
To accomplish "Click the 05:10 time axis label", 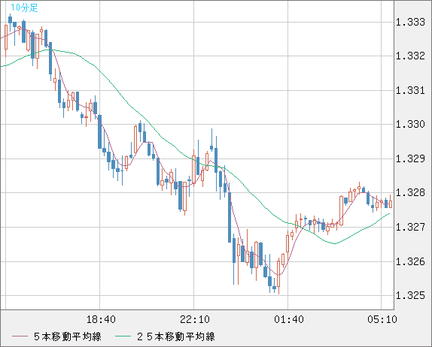I will pyautogui.click(x=382, y=319).
